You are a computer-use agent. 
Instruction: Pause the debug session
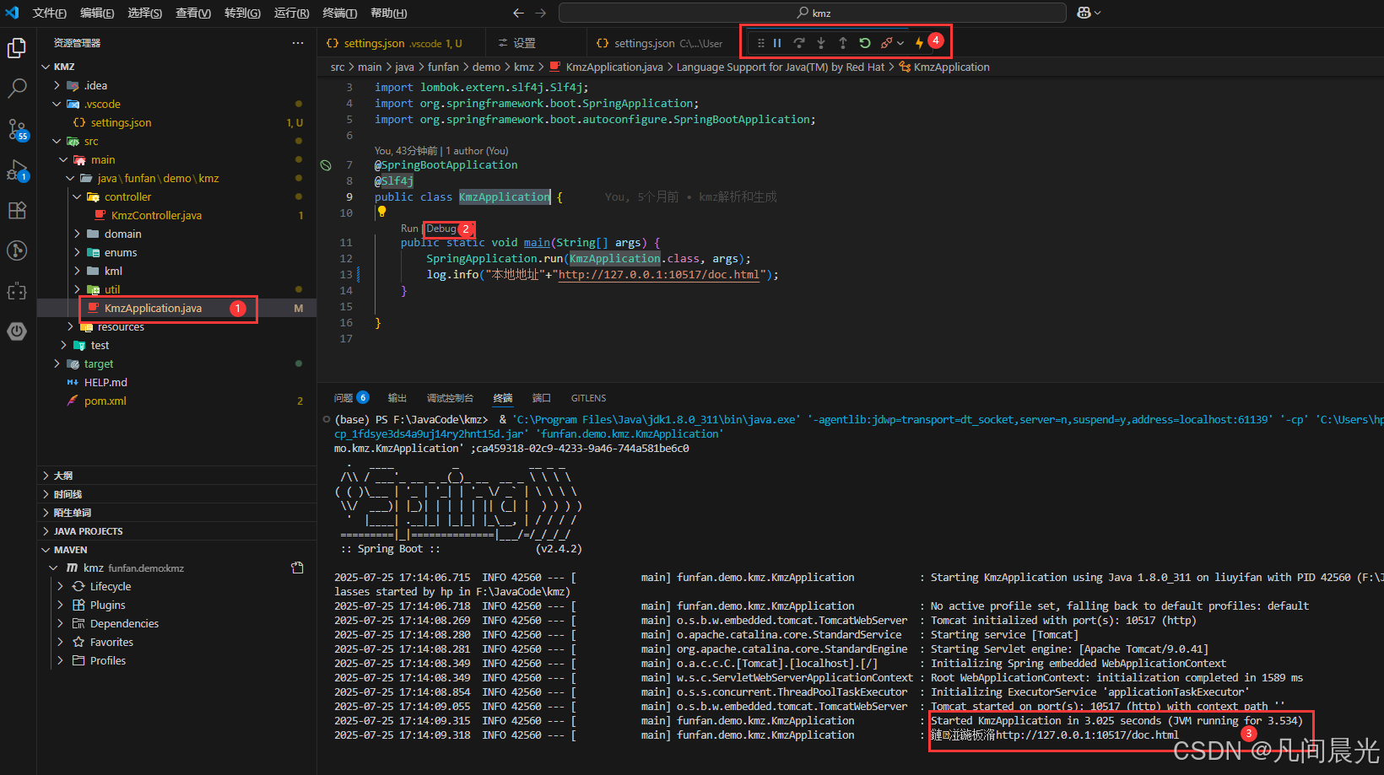pyautogui.click(x=777, y=43)
